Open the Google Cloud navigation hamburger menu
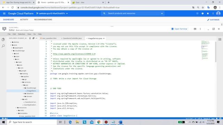The width and height of the screenshot is (223, 125). coord(4,14)
